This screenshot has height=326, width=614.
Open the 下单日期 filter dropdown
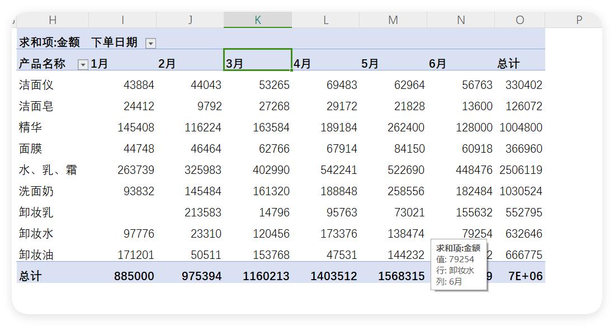(x=150, y=44)
